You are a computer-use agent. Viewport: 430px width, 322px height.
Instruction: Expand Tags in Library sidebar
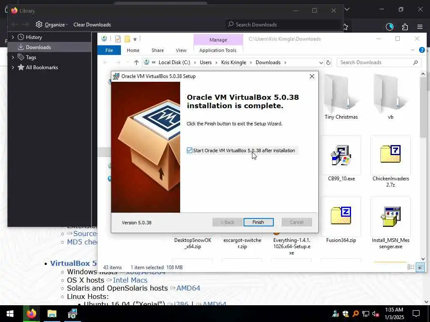click(x=13, y=57)
